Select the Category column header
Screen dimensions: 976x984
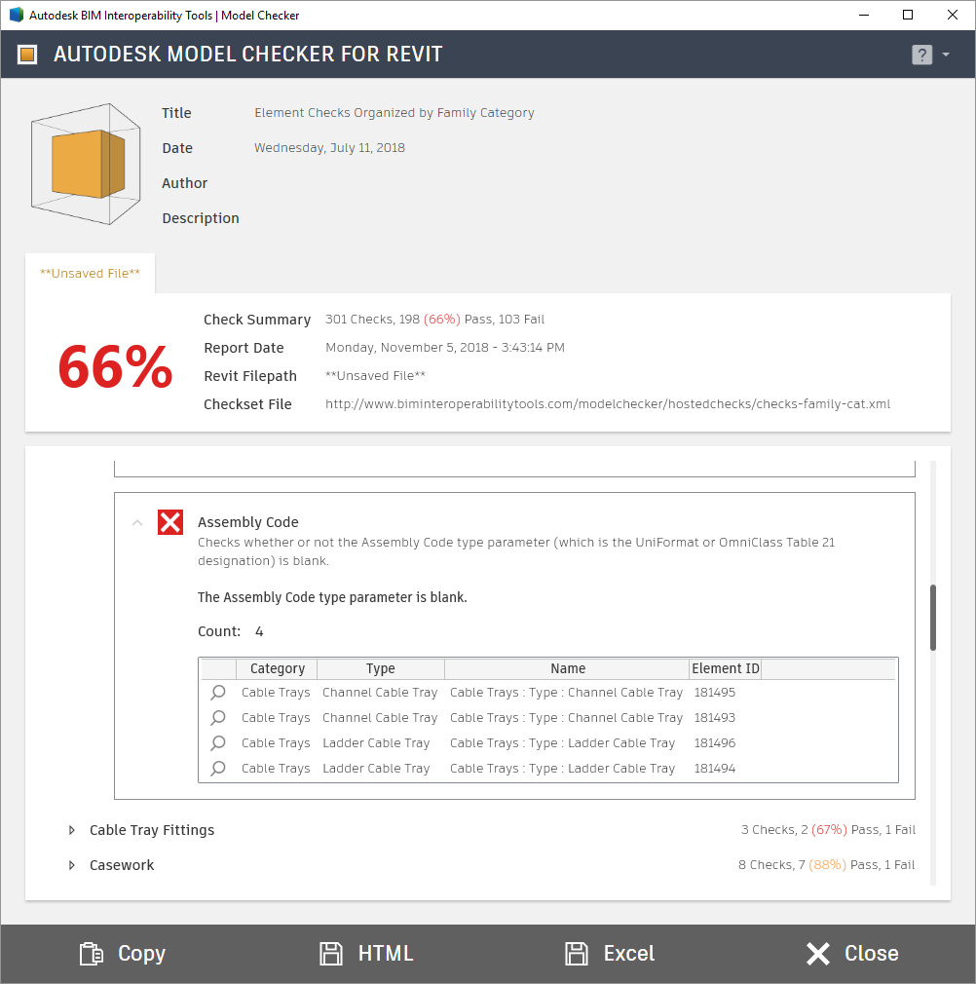[277, 668]
